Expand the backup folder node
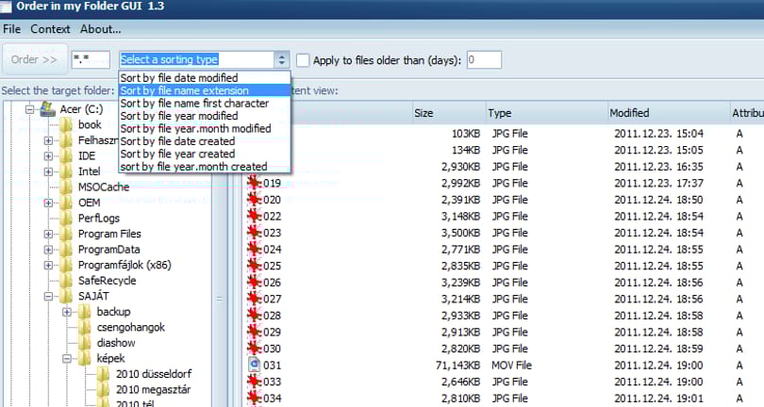Screen dimensions: 764x407 (67, 312)
